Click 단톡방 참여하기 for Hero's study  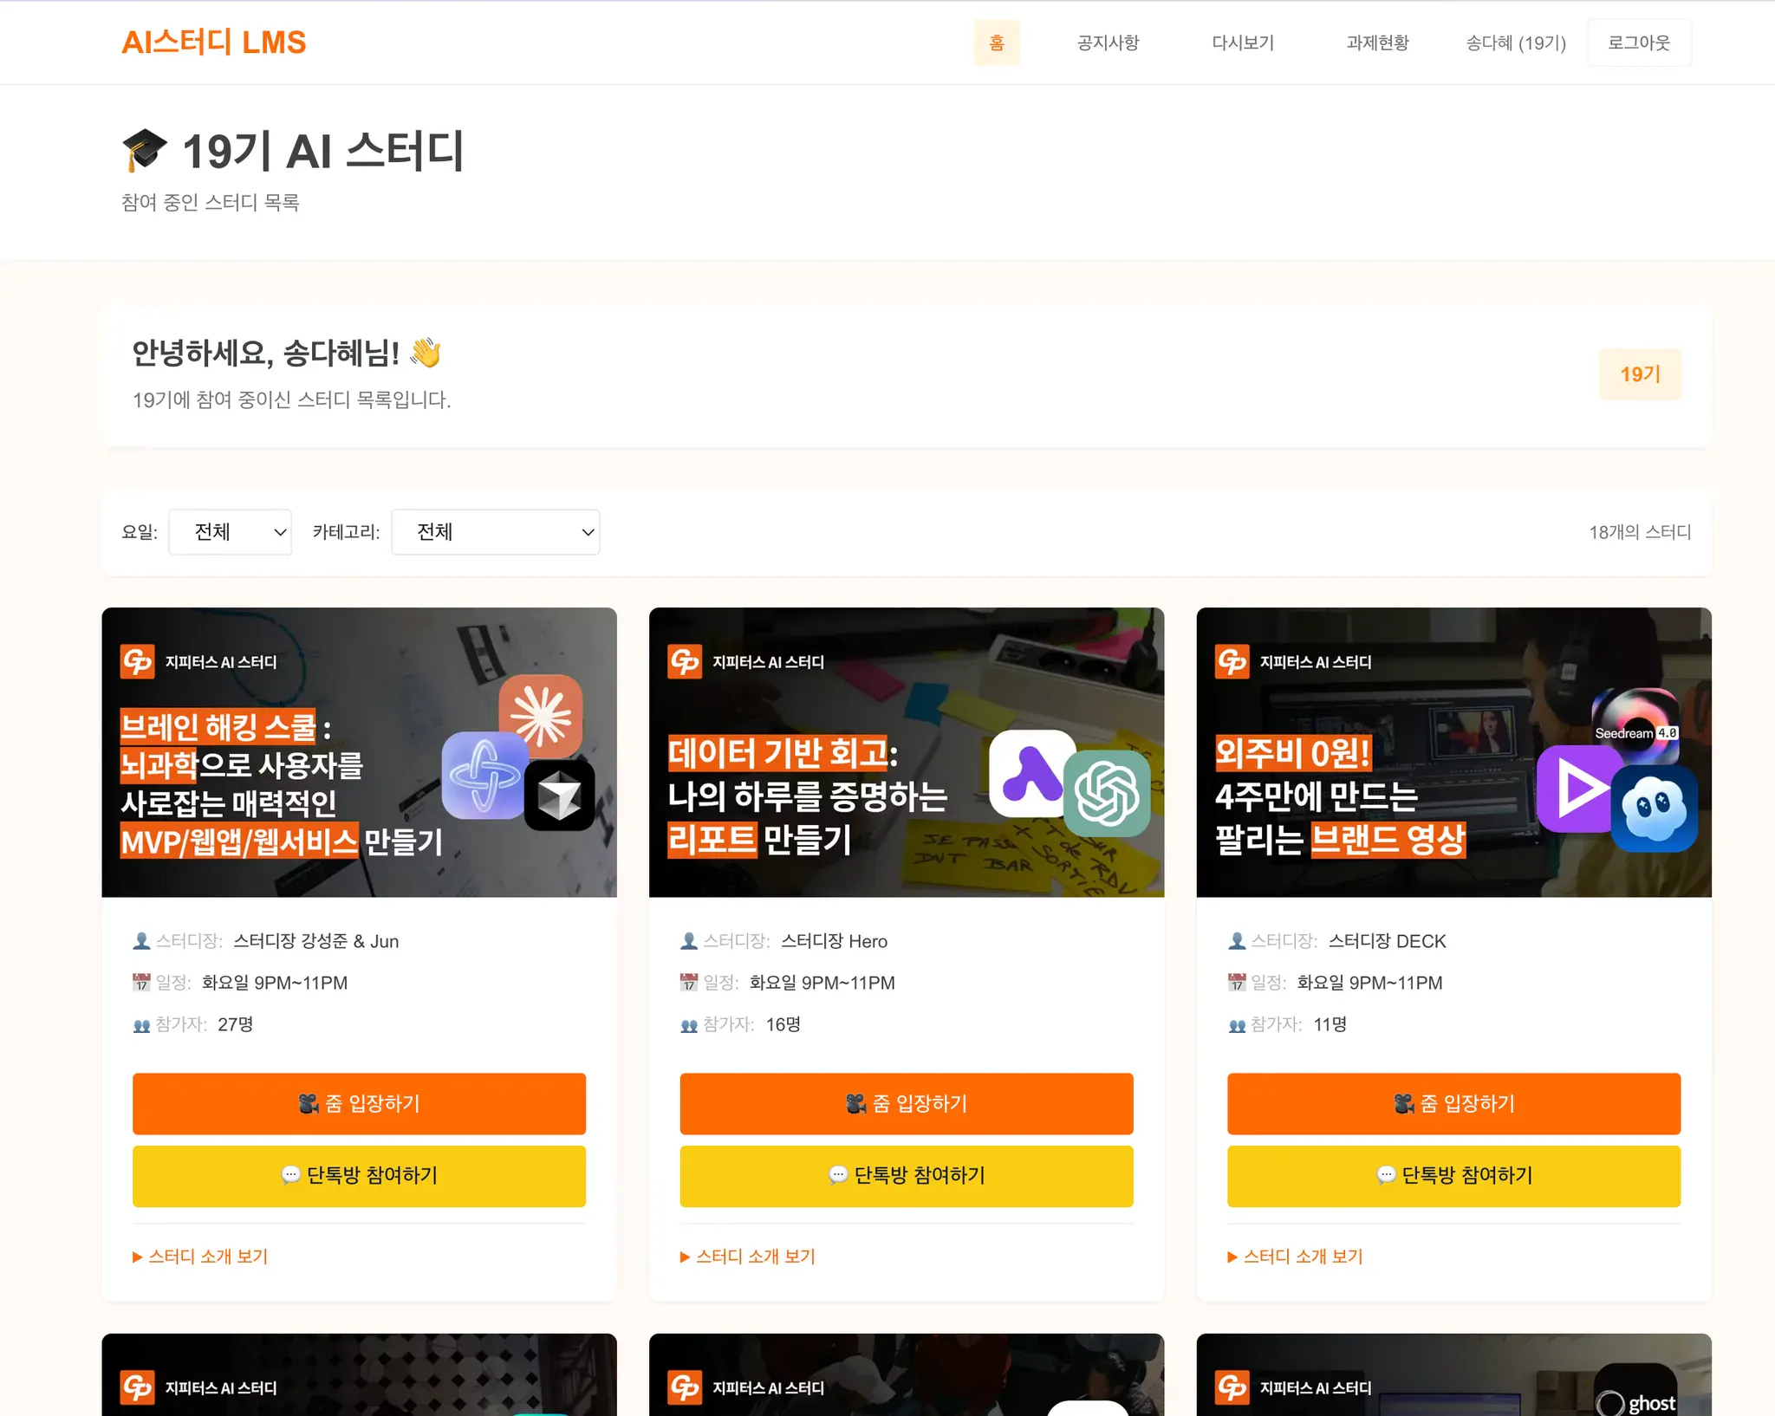[x=907, y=1175]
